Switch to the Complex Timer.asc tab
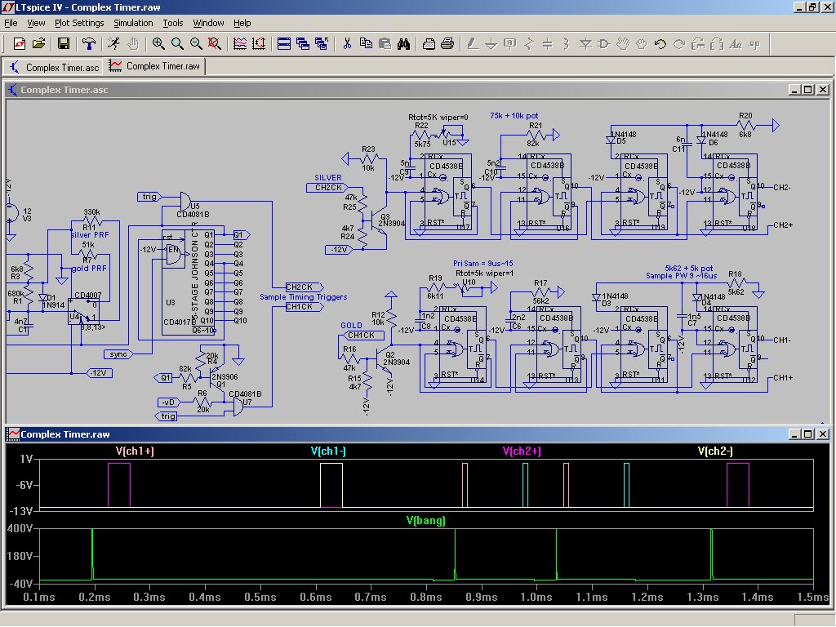The width and height of the screenshot is (836, 627). point(53,67)
